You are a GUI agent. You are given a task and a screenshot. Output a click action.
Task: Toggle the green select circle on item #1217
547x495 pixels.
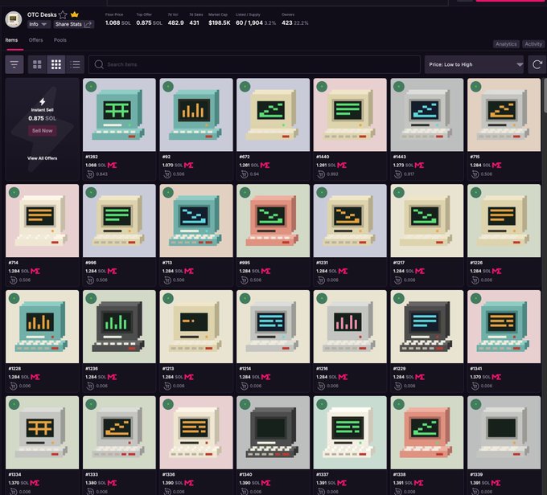(399, 192)
